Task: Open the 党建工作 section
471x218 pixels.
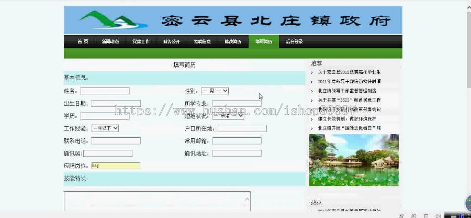Action: (x=141, y=42)
